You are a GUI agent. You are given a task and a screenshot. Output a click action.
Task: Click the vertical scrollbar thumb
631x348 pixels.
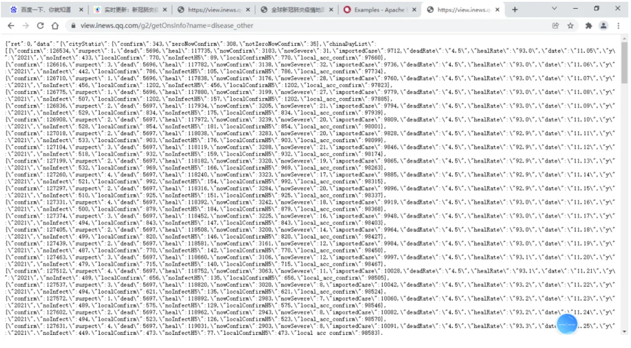(624, 63)
